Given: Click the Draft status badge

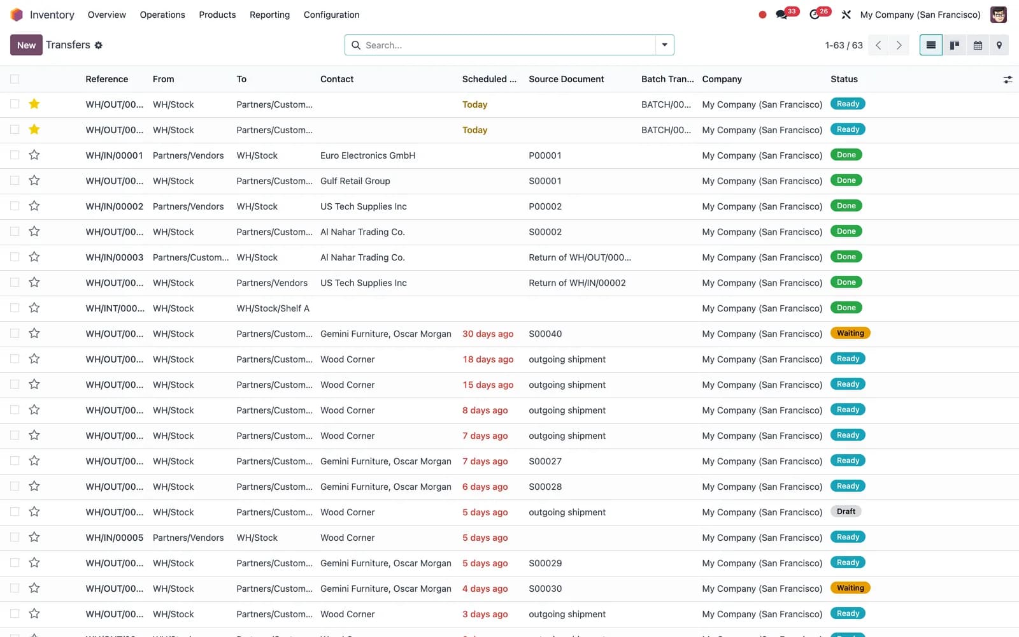Looking at the screenshot, I should point(846,512).
